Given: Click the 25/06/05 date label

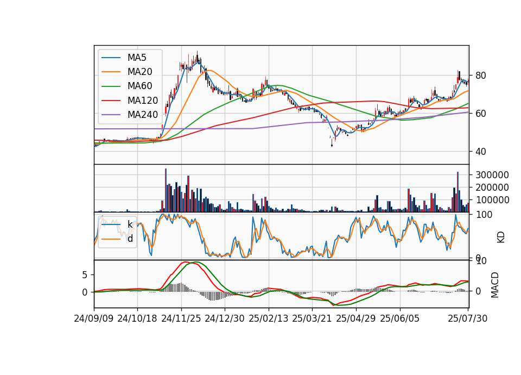Looking at the screenshot, I should point(400,318).
